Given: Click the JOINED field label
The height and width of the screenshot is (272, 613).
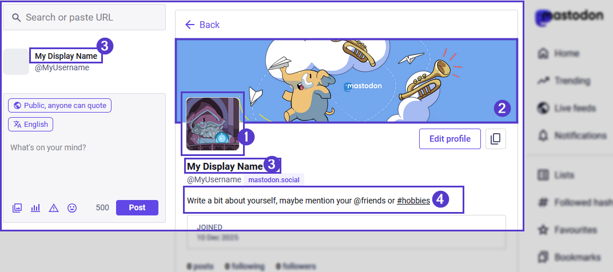Looking at the screenshot, I should 209,227.
